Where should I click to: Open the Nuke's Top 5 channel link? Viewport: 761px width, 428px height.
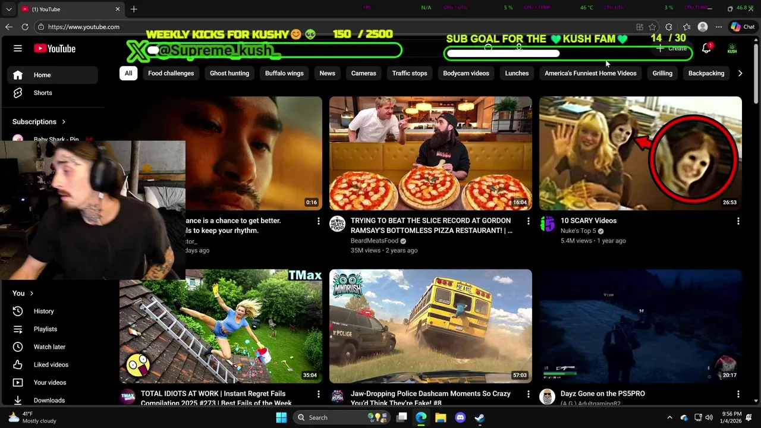578,231
